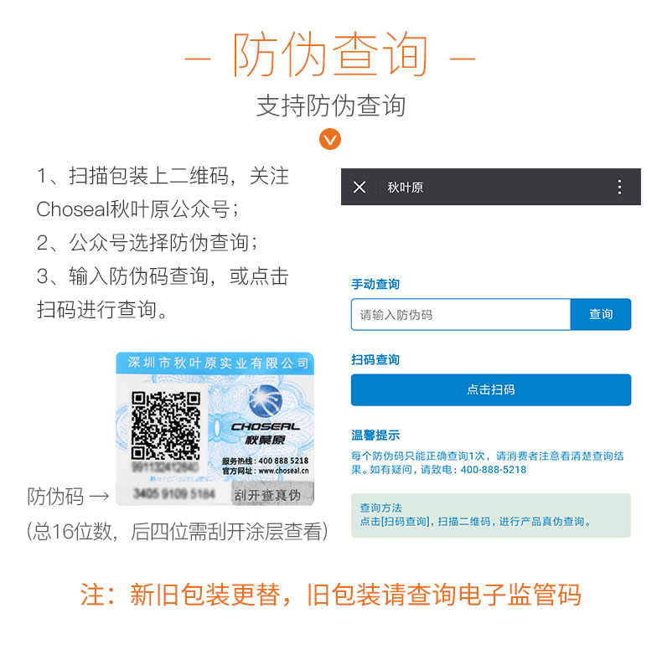
Task: Click the blue 查询 button
Action: point(601,315)
